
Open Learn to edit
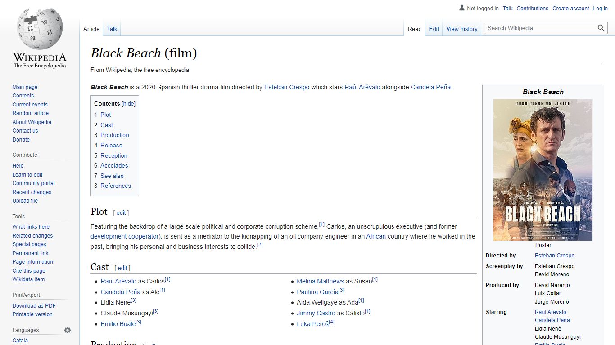tap(27, 175)
